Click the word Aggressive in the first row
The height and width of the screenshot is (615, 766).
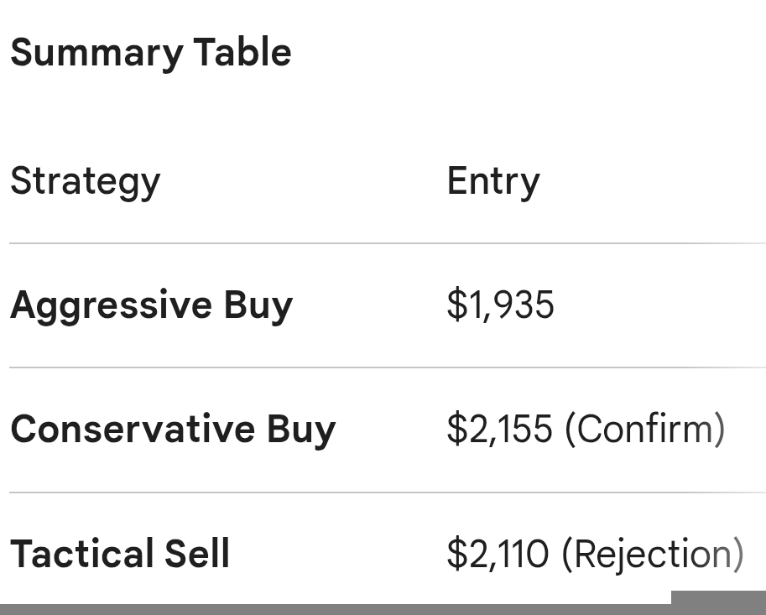(110, 305)
